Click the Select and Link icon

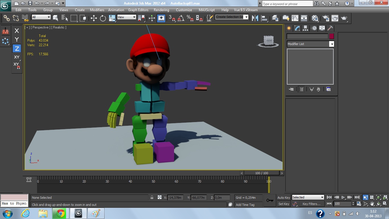coord(7,18)
